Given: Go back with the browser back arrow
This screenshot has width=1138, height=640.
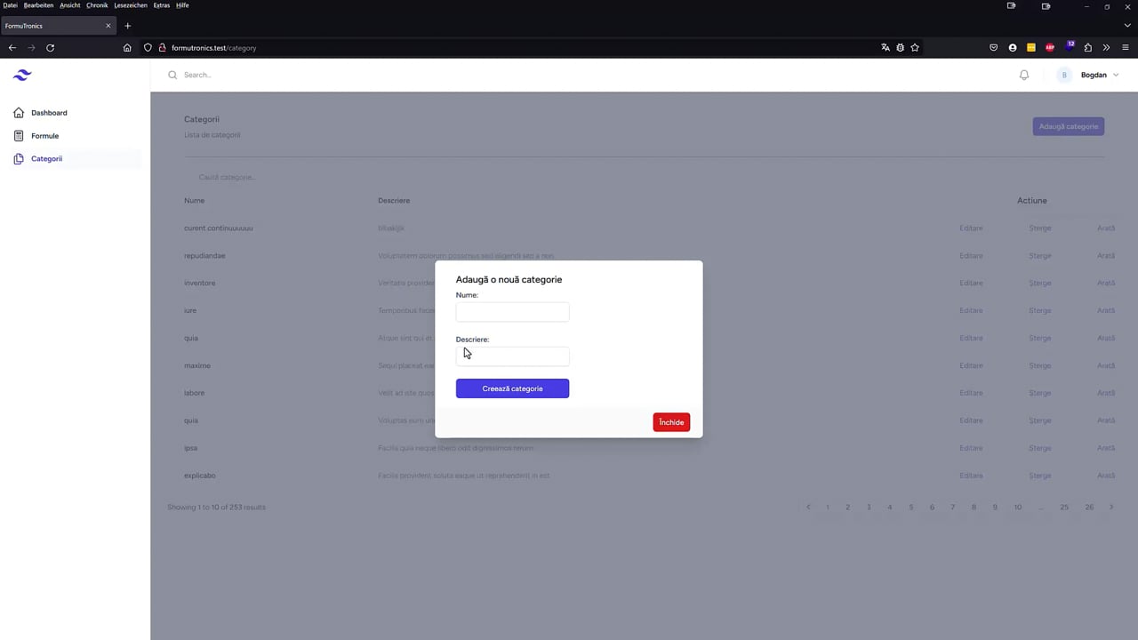Looking at the screenshot, I should [x=12, y=47].
